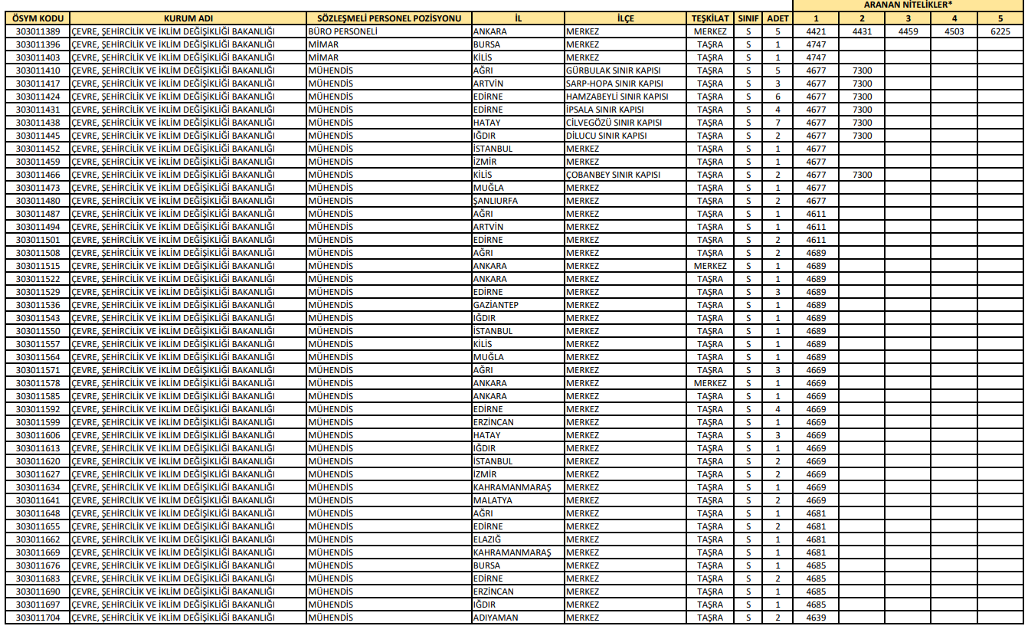Select qualification code 4639

point(816,618)
